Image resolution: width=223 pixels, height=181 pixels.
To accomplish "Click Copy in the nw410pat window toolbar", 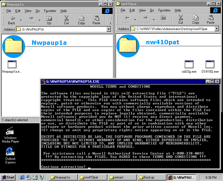I will click(196, 20).
